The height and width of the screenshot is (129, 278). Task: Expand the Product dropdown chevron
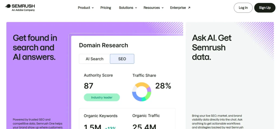coord(93,8)
